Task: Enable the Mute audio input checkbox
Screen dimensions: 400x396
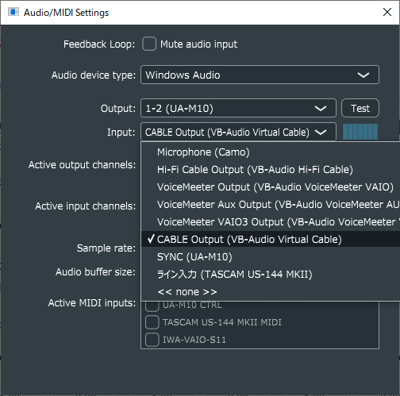Action: click(x=149, y=44)
